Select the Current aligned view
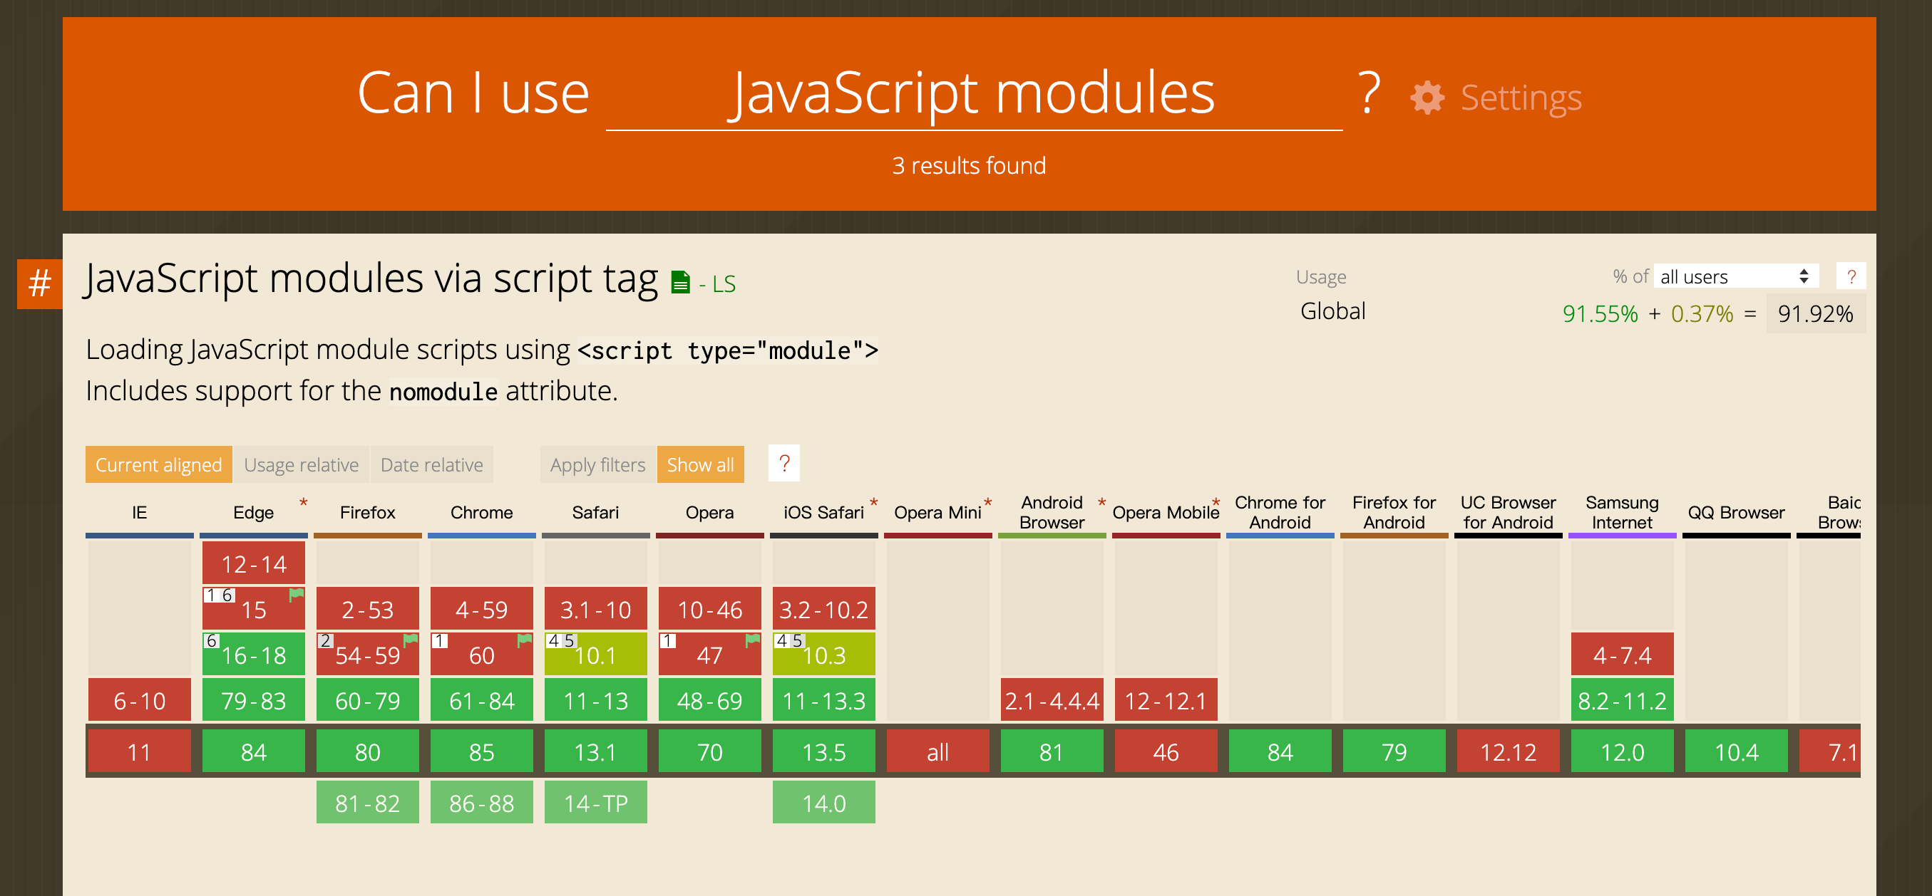This screenshot has width=1932, height=896. (159, 464)
